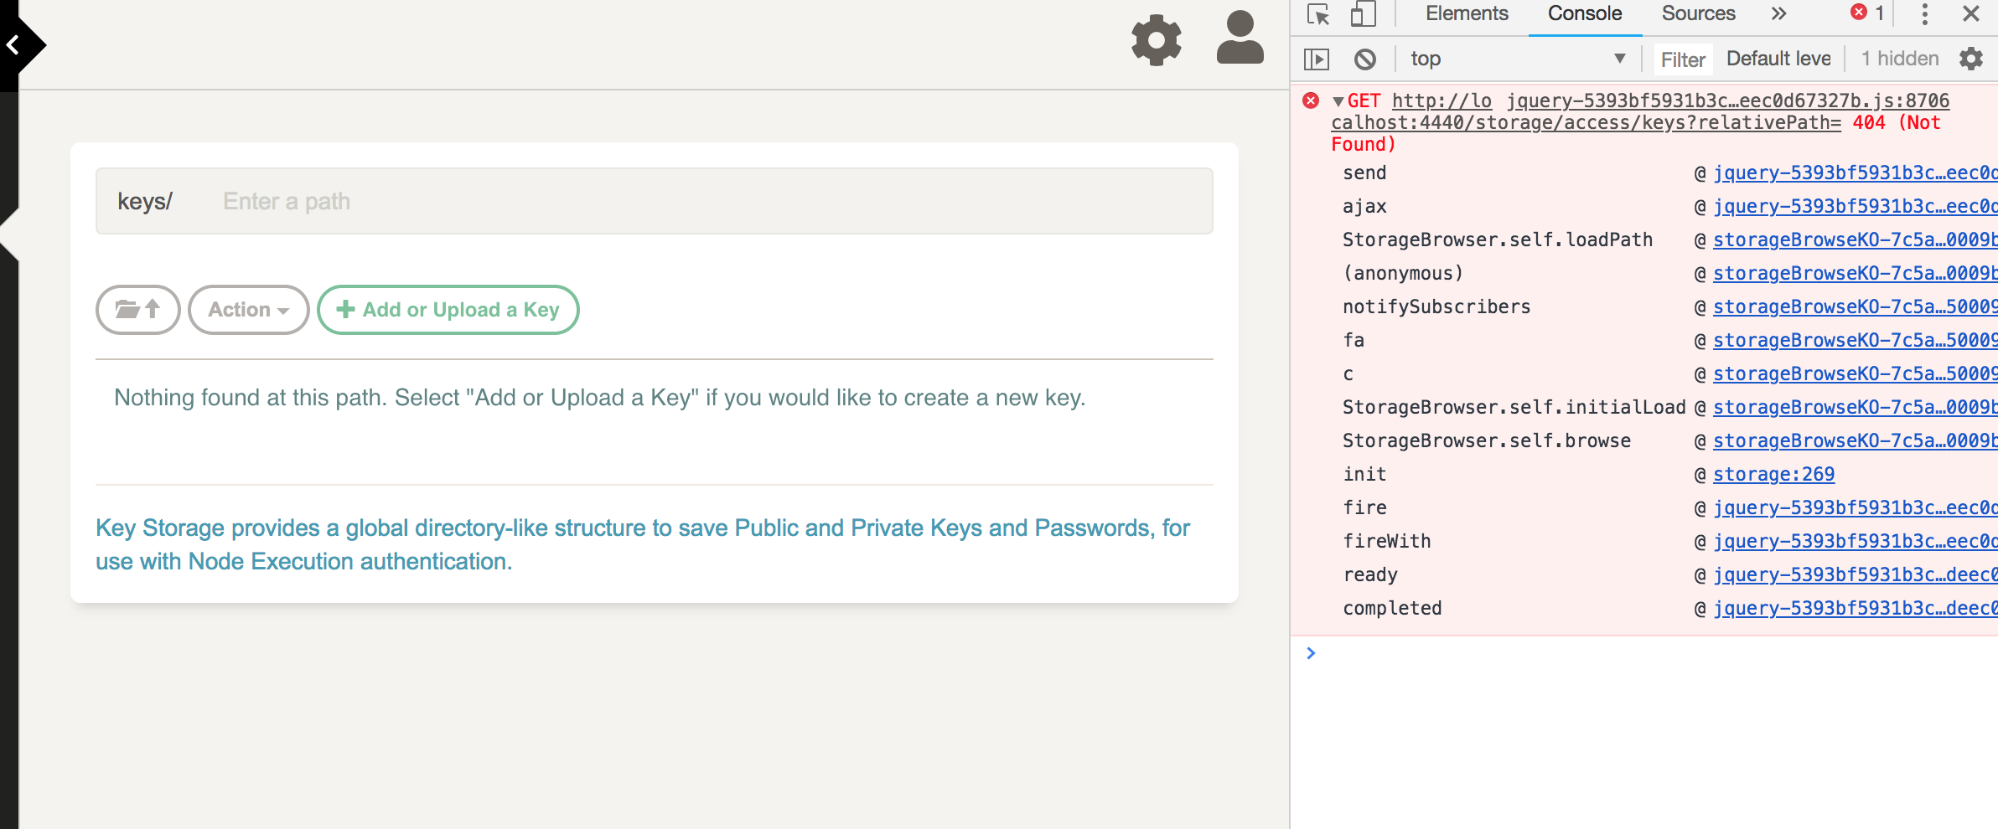Viewport: 1998px width, 829px height.
Task: Open the Default levels filter dropdown
Action: point(1778,58)
